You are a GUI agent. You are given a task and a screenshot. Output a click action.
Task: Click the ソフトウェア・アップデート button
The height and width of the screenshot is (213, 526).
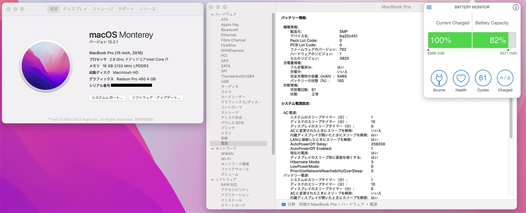[x=156, y=98]
